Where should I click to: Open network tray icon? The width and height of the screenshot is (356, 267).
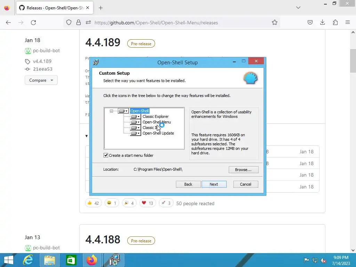point(315,260)
